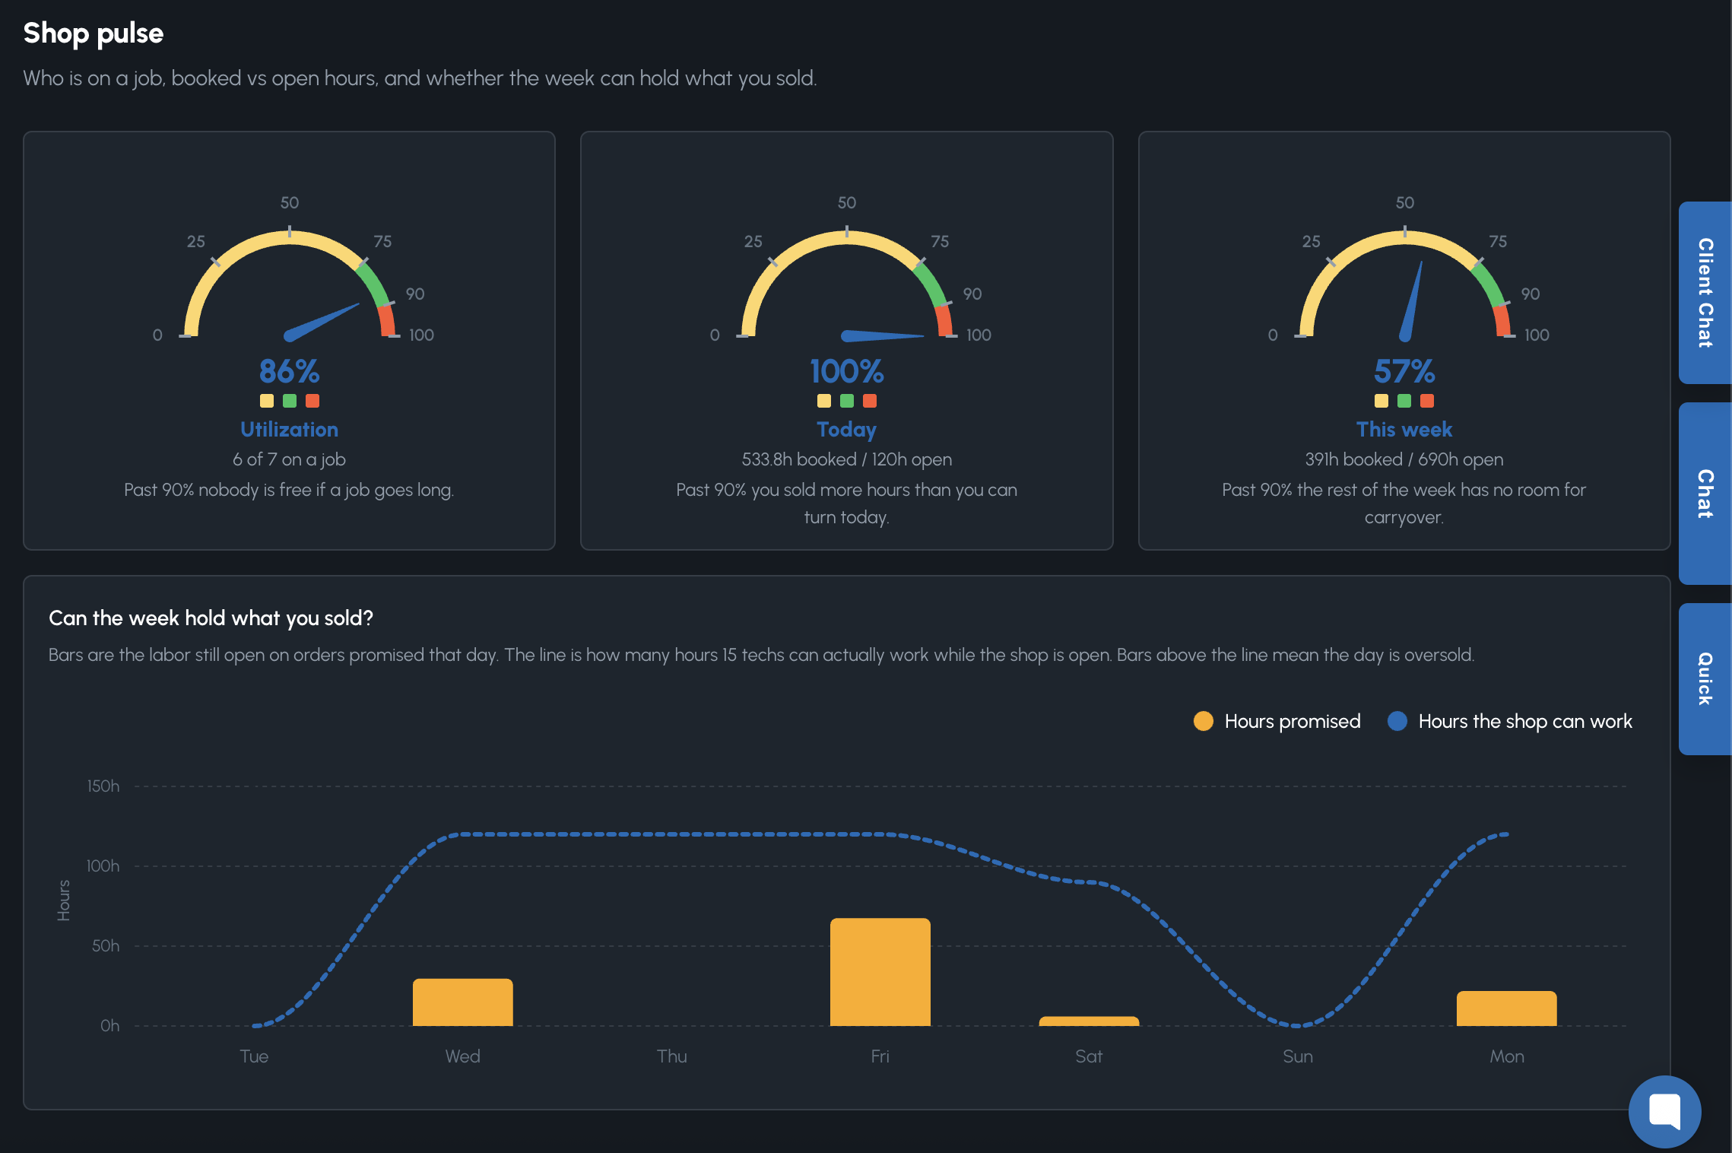Click the '6 of 7 on a job' text
Image resolution: width=1732 pixels, height=1153 pixels.
(x=289, y=459)
